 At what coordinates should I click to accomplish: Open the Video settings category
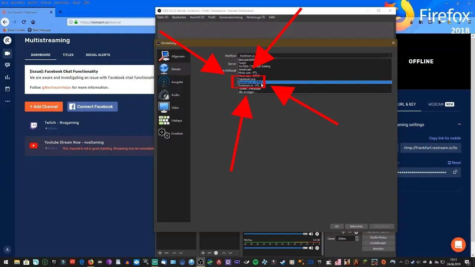(x=174, y=108)
